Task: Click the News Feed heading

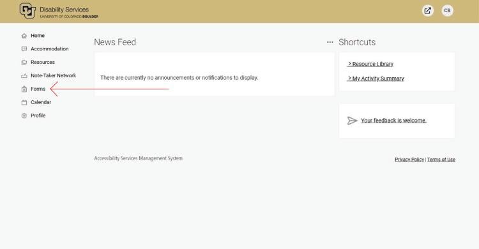Action: [115, 42]
